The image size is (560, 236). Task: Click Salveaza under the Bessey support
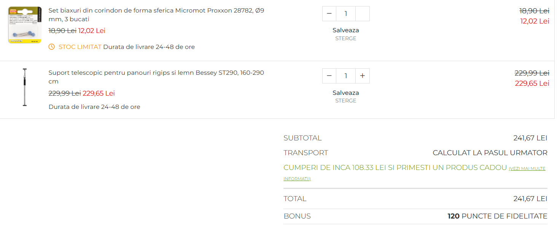click(x=345, y=93)
